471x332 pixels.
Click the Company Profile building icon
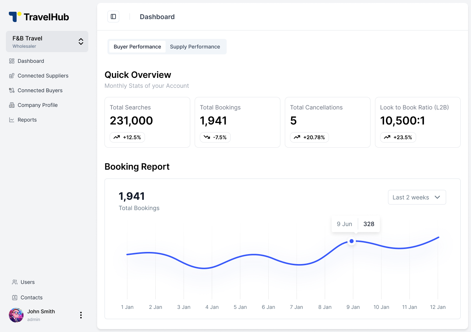pyautogui.click(x=12, y=105)
